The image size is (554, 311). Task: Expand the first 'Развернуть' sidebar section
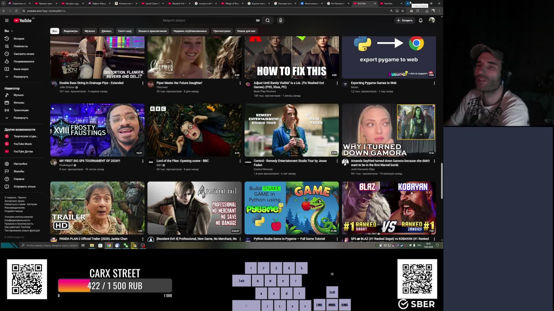pos(20,77)
